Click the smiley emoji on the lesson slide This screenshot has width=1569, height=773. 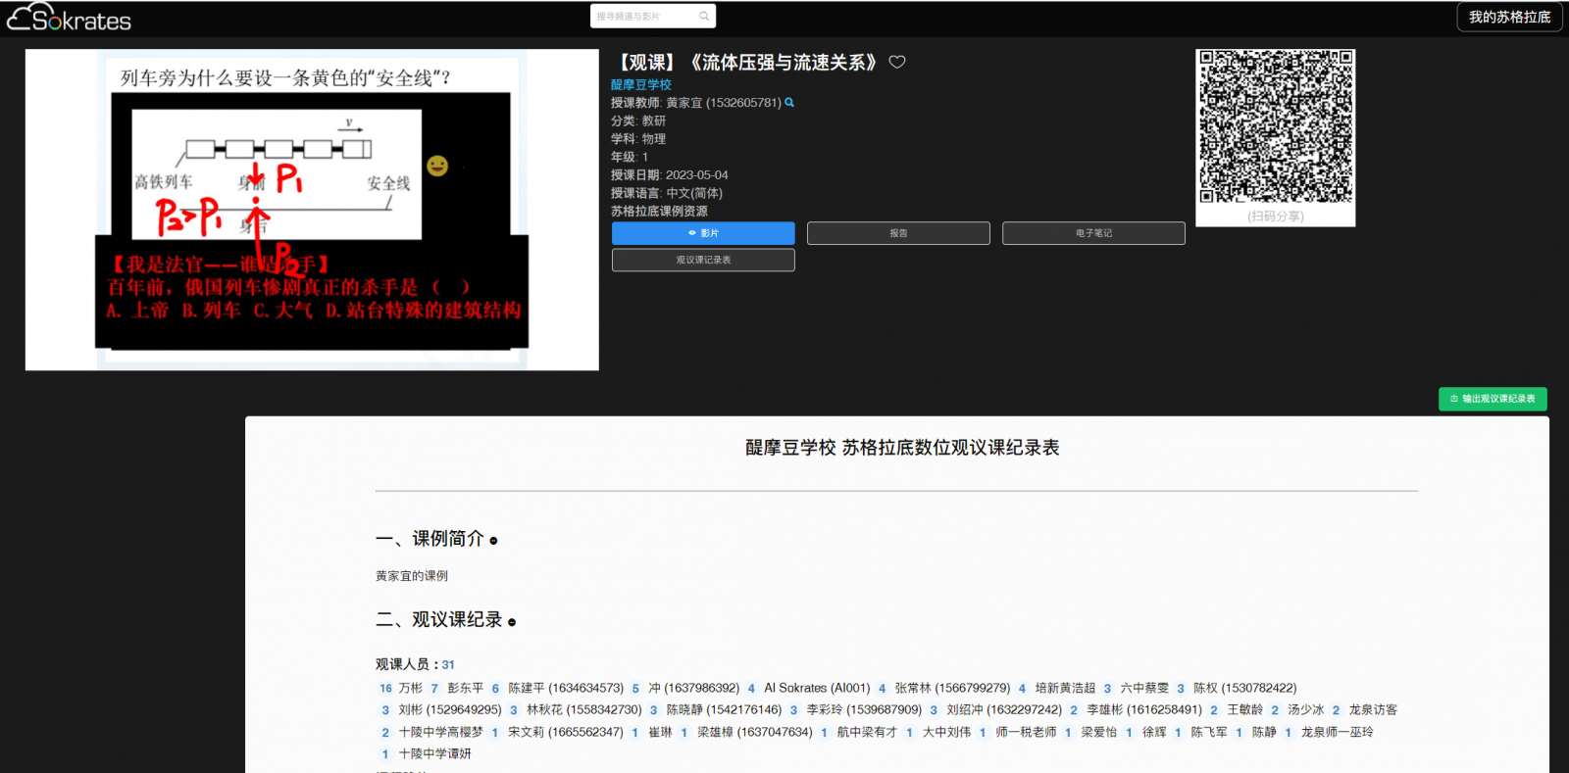click(x=437, y=166)
